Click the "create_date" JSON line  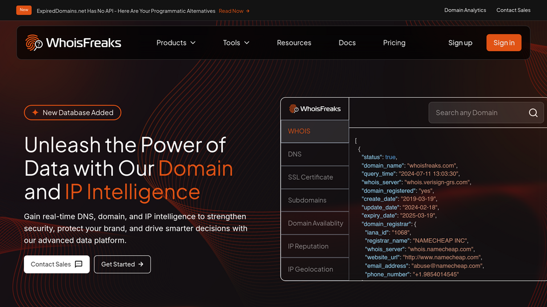[x=399, y=199]
